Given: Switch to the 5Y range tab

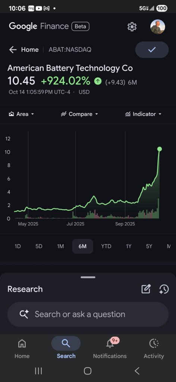Looking at the screenshot, I should click(x=149, y=246).
